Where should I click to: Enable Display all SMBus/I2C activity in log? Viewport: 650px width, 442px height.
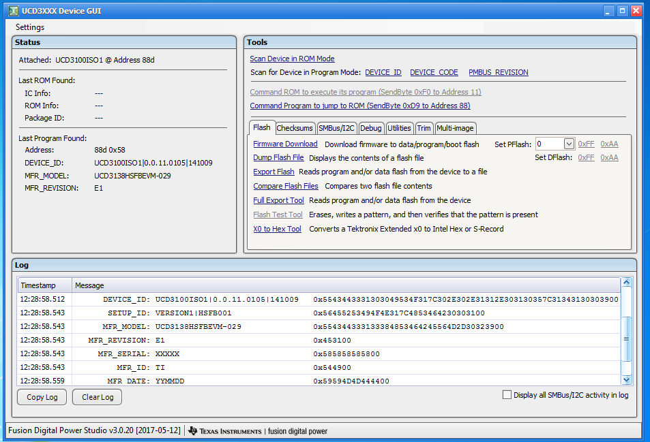click(x=507, y=395)
